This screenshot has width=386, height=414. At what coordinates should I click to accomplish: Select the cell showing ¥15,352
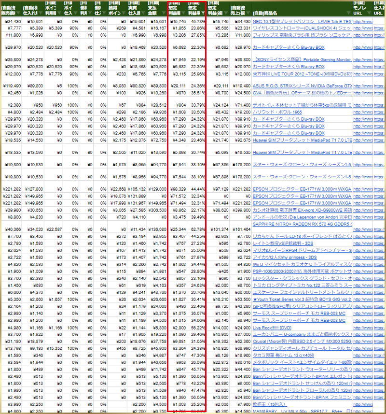point(54,348)
